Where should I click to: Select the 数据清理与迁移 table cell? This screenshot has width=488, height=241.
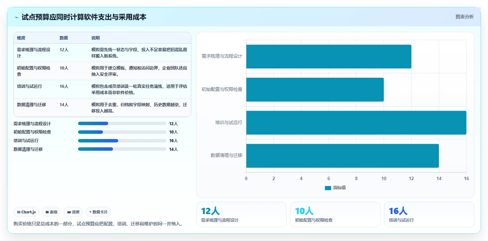(35, 108)
